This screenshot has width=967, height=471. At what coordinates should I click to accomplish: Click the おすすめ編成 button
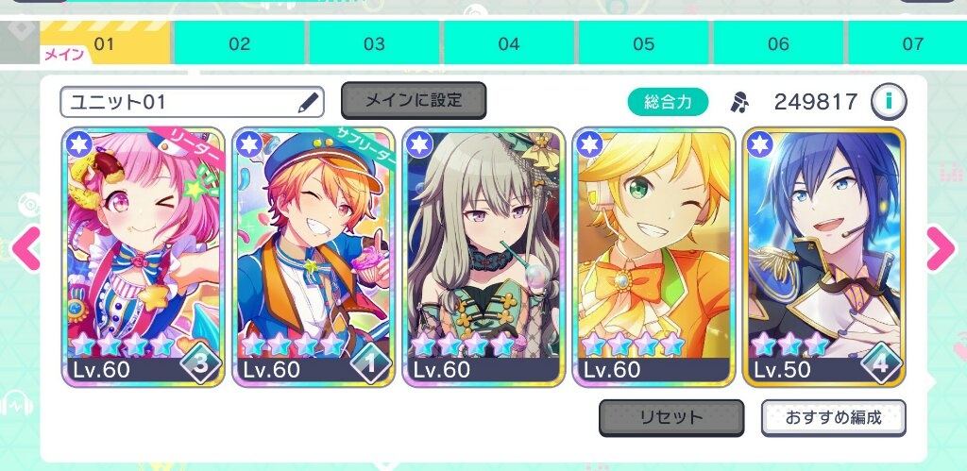(x=833, y=418)
